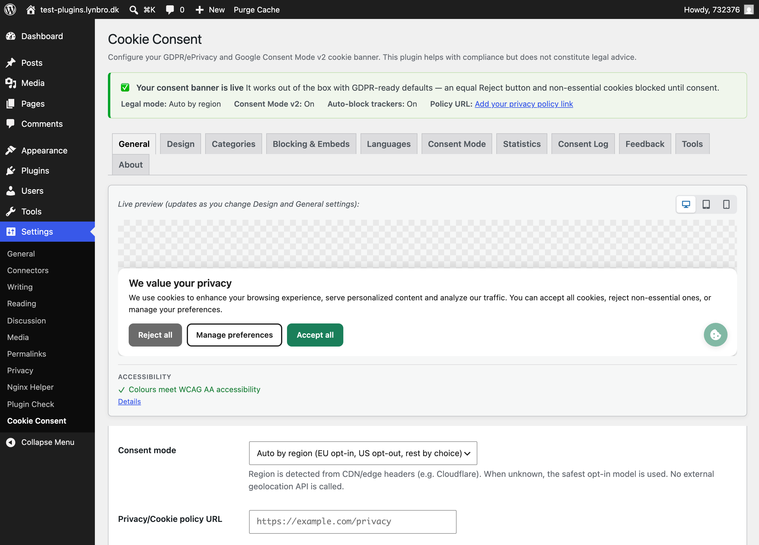The image size is (759, 545).
Task: Open Discussion settings submenu item
Action: click(x=26, y=320)
